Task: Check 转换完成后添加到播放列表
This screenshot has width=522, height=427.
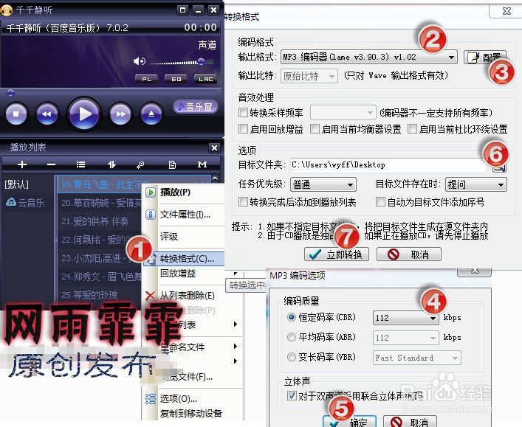Action: click(x=244, y=201)
